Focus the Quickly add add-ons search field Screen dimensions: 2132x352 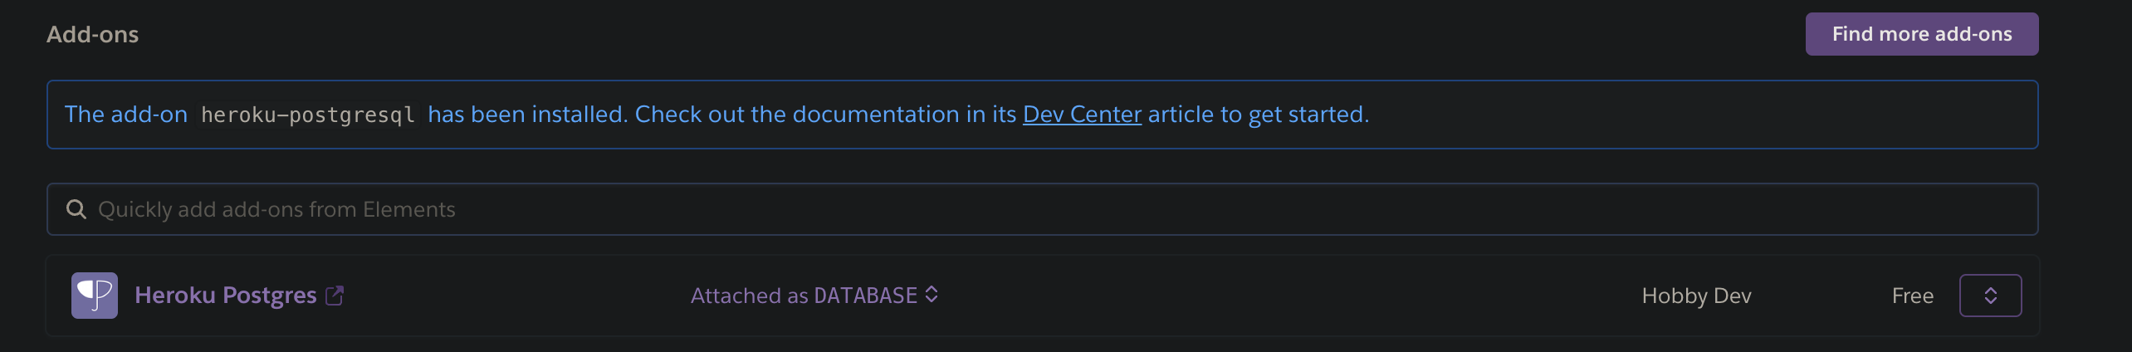[x=996, y=209]
